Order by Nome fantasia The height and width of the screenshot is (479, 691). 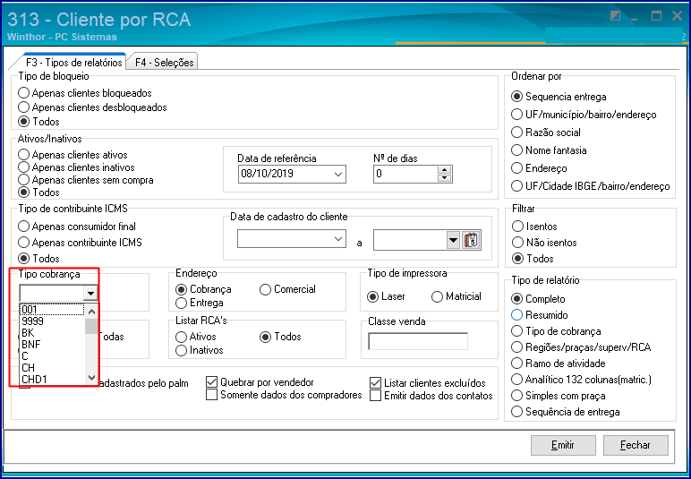coord(549,150)
